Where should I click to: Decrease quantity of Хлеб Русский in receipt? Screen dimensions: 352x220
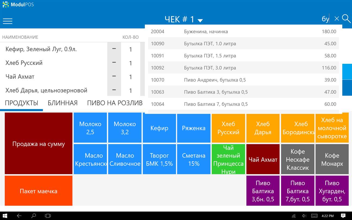pos(114,63)
